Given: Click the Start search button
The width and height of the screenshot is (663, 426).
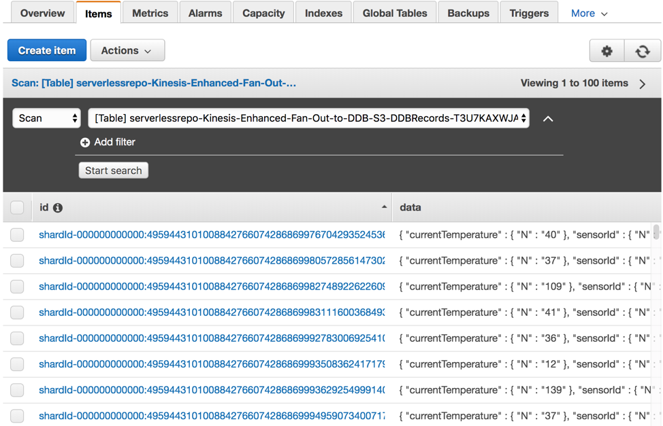Looking at the screenshot, I should click(x=113, y=171).
